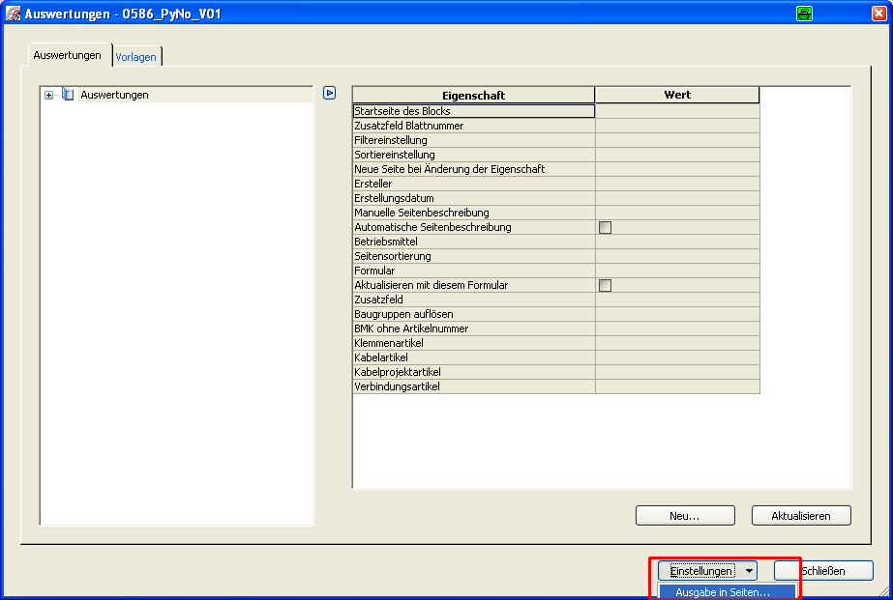This screenshot has width=893, height=600.
Task: Open the Einstellungen dropdown arrow
Action: (749, 570)
